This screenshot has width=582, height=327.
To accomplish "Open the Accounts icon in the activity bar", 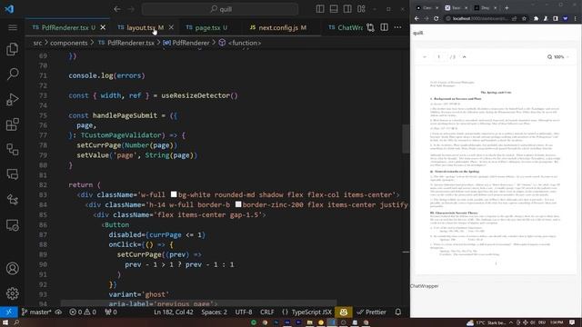I will (x=12, y=269).
